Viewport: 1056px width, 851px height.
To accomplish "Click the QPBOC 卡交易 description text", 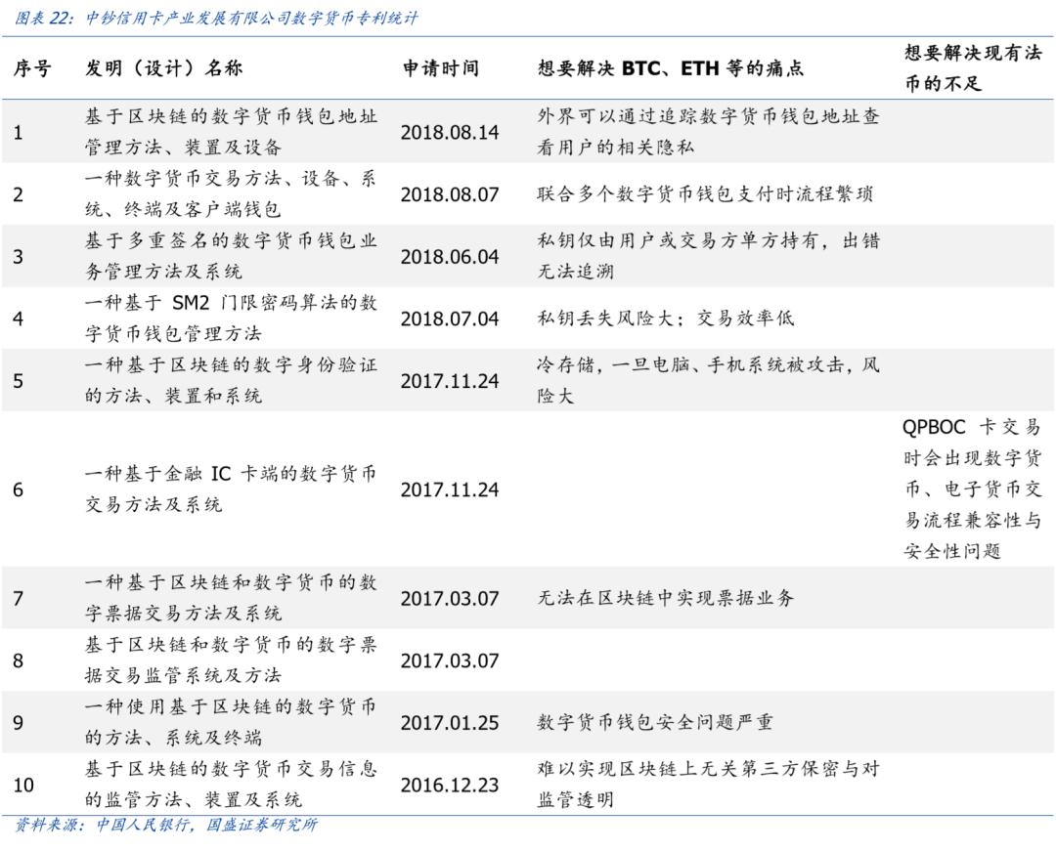I will [x=972, y=489].
